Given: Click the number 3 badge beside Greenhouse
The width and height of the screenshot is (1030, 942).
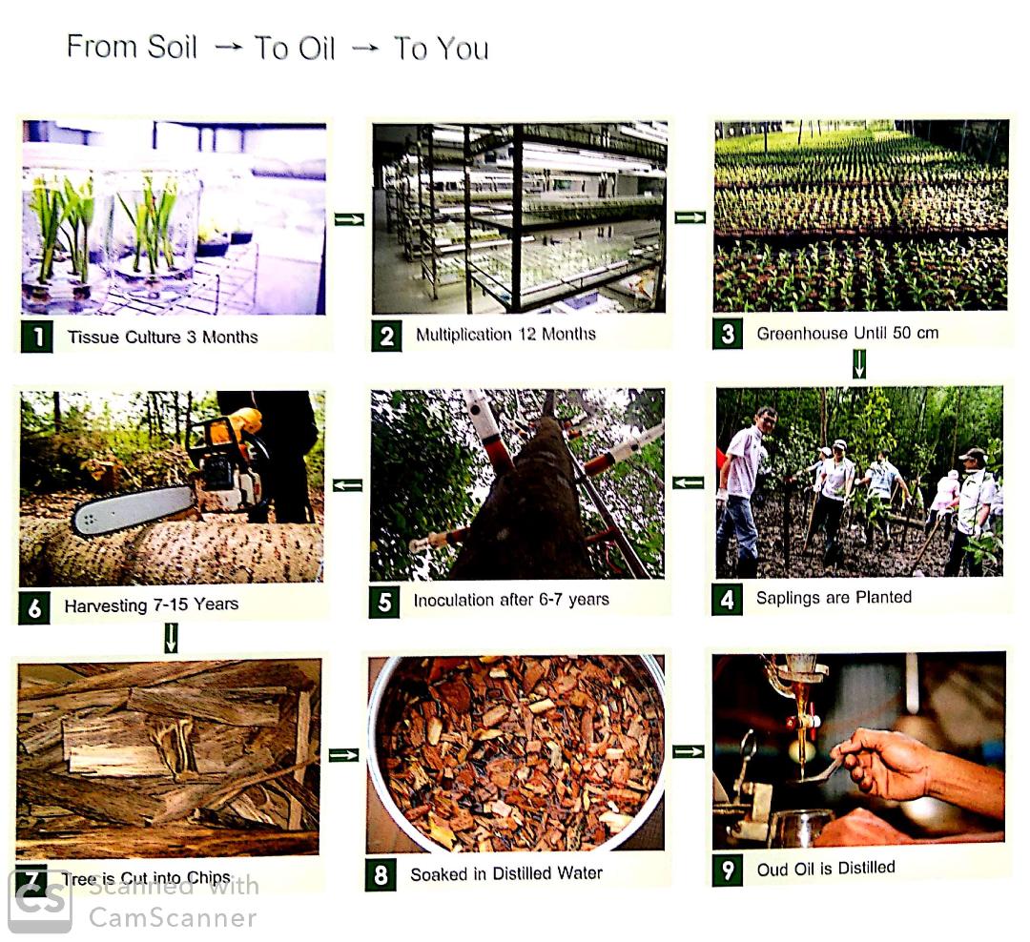Looking at the screenshot, I should point(728,333).
